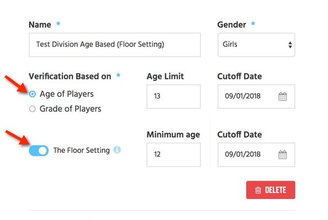
Task: Focus the Minimum age field showing 12
Action: 173,155
